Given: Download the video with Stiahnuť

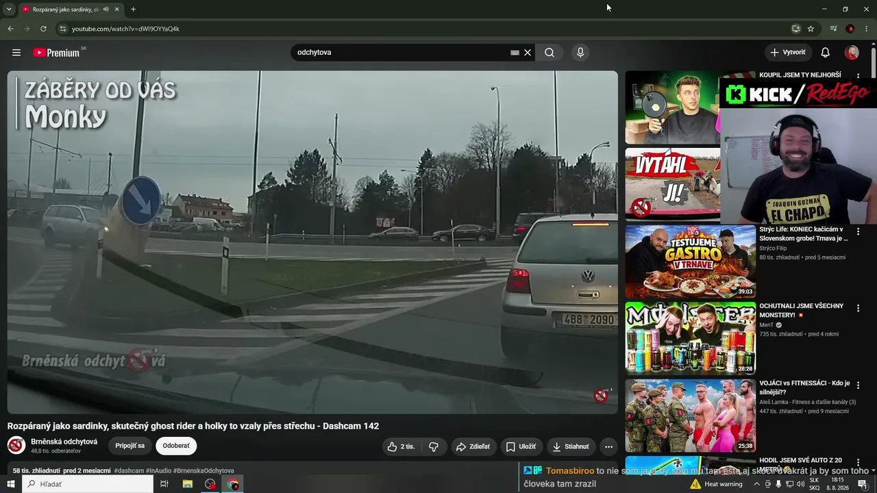Looking at the screenshot, I should [571, 446].
